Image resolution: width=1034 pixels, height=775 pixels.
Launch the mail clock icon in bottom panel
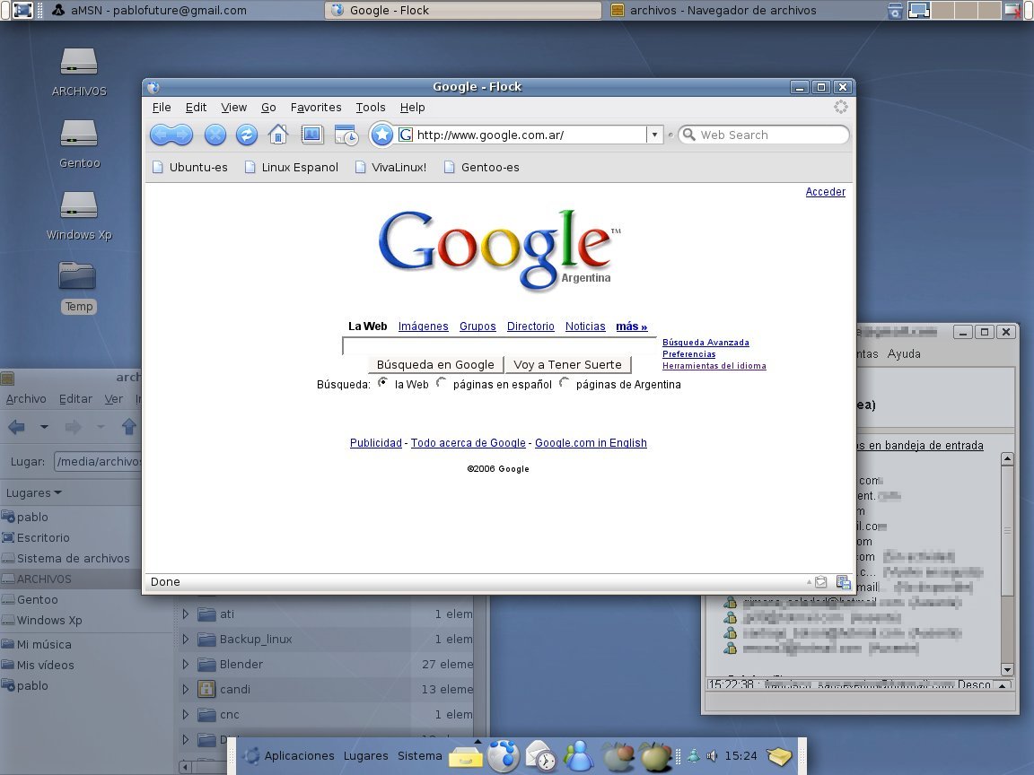541,756
